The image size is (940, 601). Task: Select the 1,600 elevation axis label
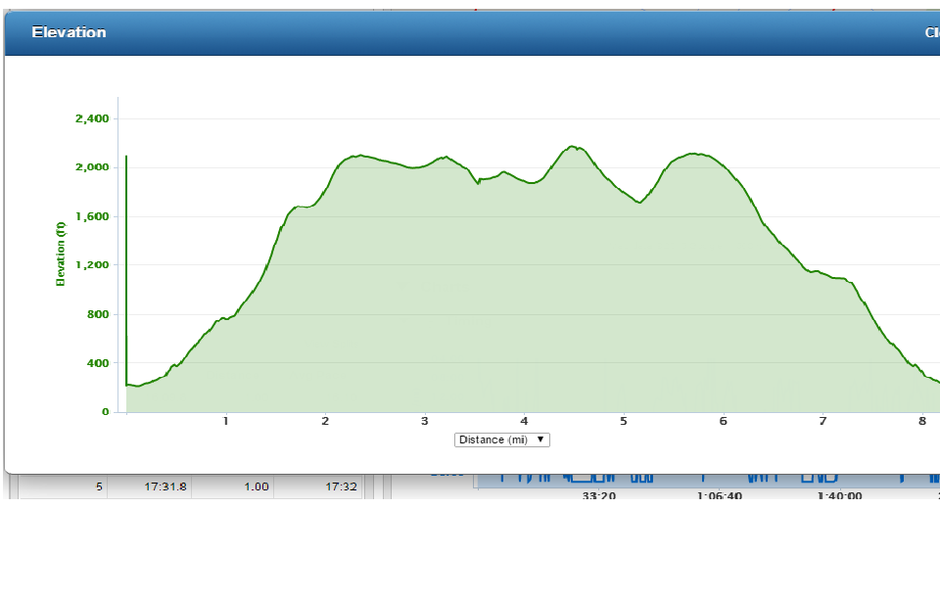point(92,216)
